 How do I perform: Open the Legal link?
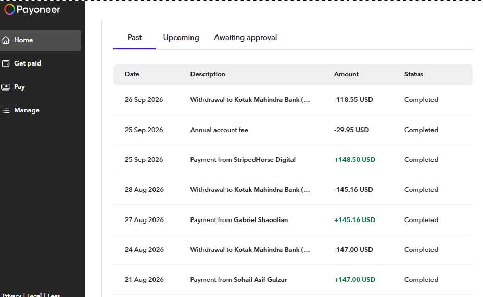point(34,295)
